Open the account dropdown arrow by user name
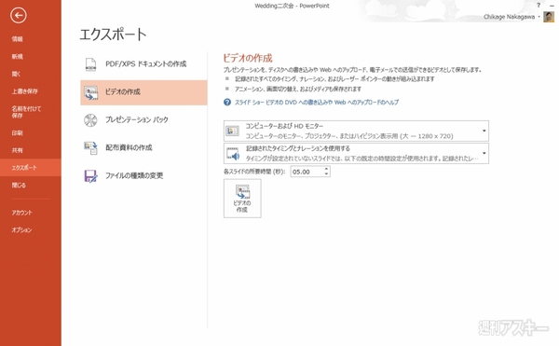559x346 pixels. [x=539, y=17]
